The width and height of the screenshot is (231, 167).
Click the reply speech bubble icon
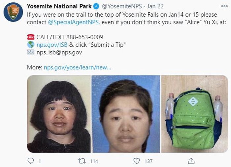point(31,161)
